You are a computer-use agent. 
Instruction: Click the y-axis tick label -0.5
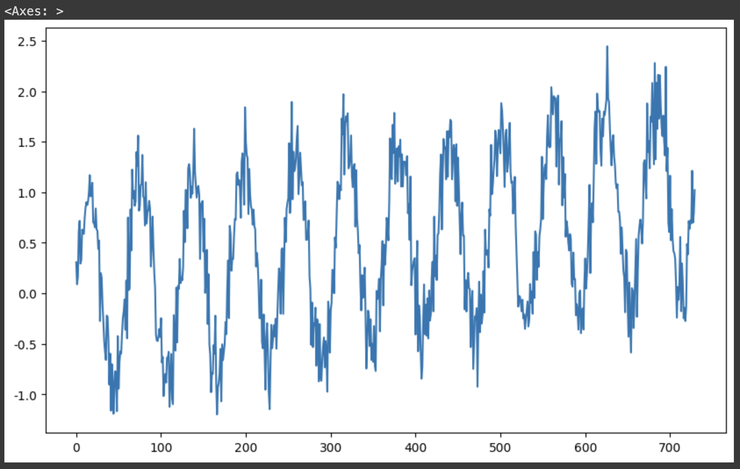[x=25, y=345]
